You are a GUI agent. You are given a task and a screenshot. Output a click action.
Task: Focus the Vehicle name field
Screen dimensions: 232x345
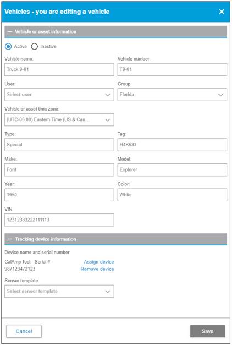tap(59, 69)
